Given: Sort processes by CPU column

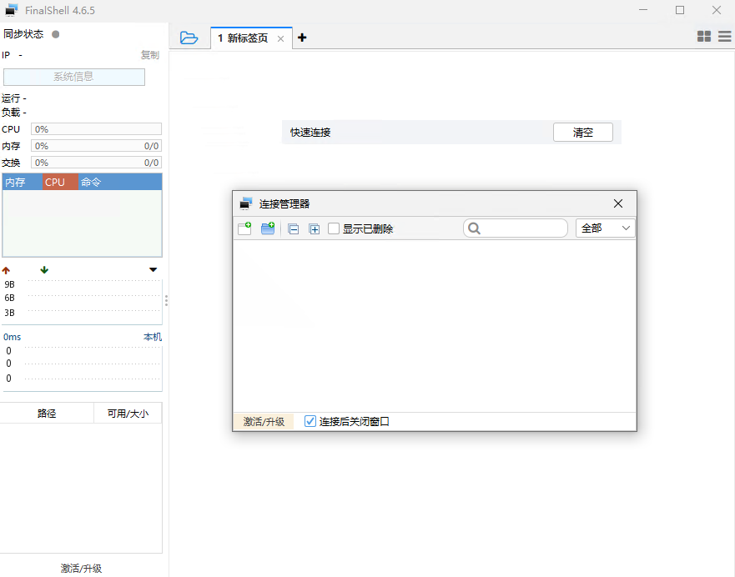Looking at the screenshot, I should (60, 182).
